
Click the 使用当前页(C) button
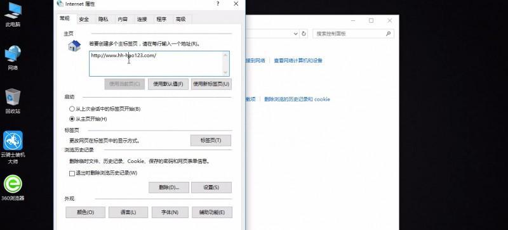coord(124,84)
